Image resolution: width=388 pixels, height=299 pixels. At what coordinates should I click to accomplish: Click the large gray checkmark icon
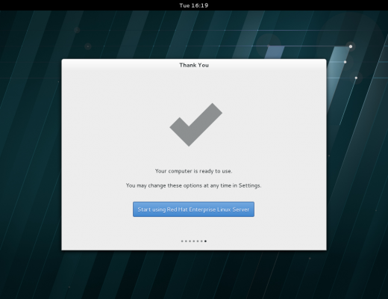196,125
